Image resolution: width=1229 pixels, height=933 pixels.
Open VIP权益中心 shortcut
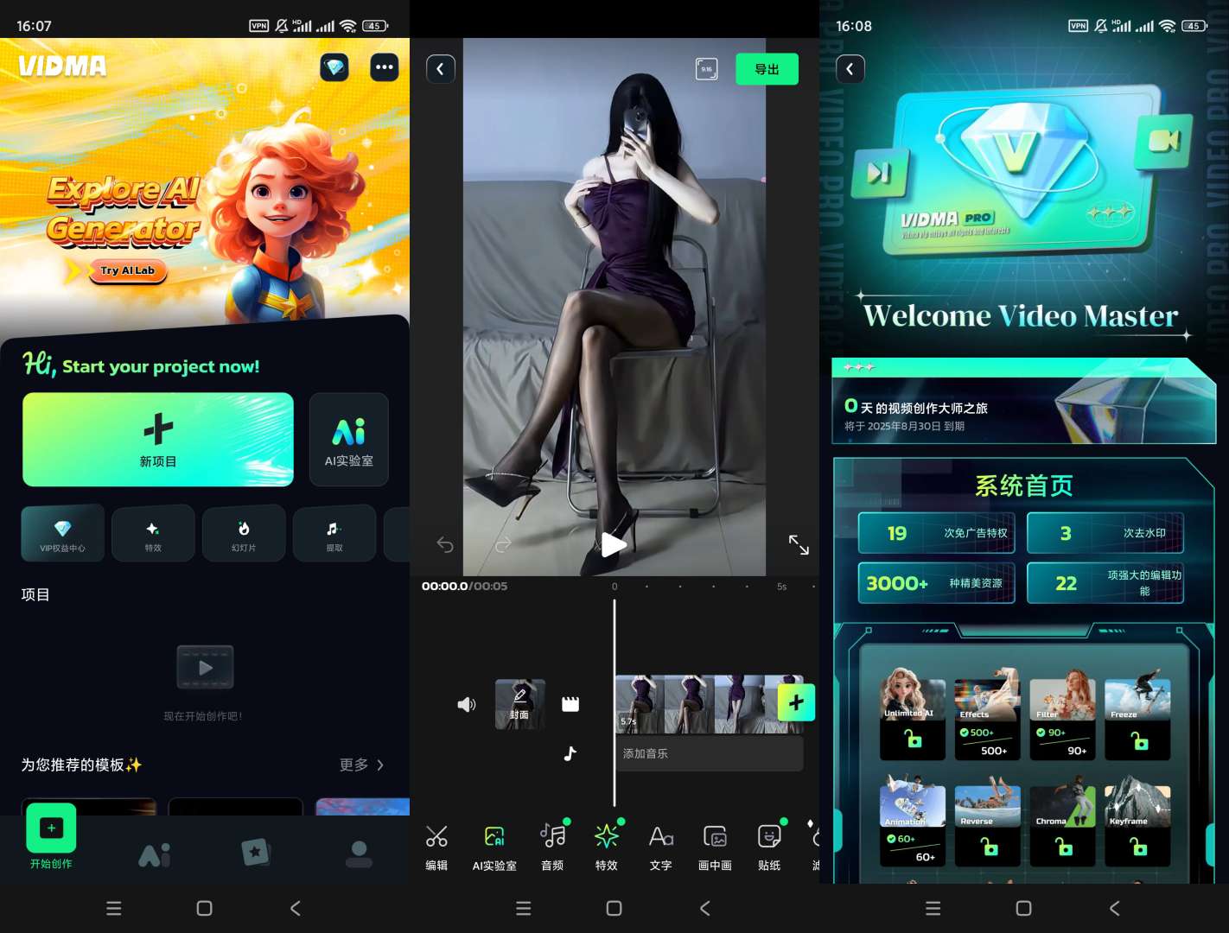click(x=62, y=534)
